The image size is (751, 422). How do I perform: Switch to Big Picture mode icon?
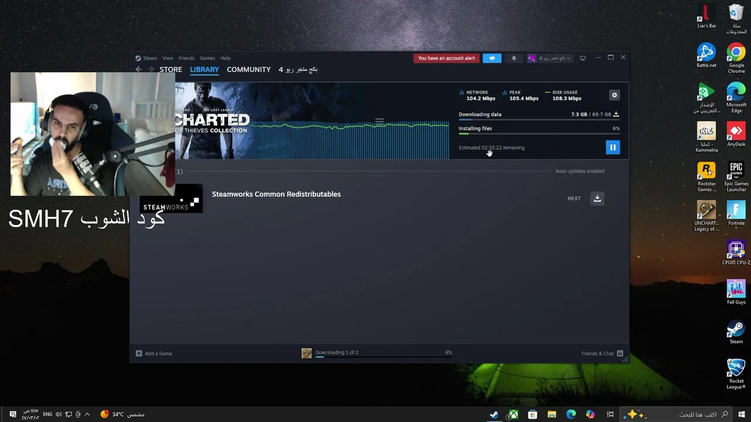[x=583, y=58]
